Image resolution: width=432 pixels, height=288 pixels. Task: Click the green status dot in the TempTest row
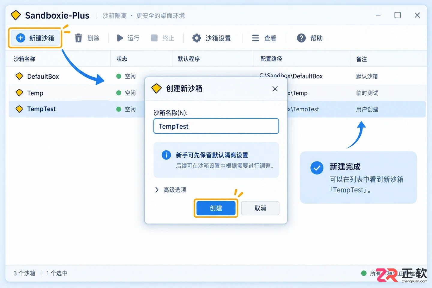point(119,109)
